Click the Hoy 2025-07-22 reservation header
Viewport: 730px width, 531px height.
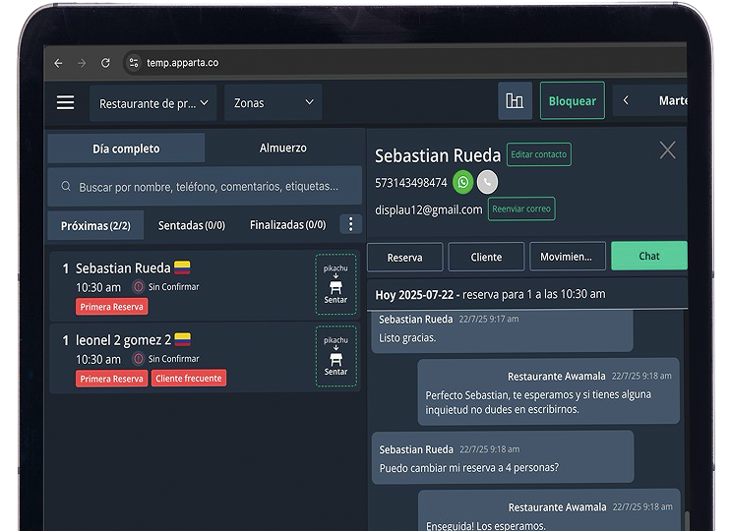tap(527, 294)
